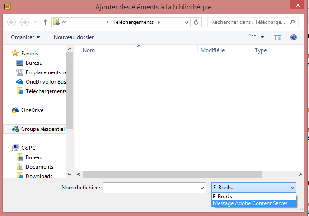309x216 pixels.
Task: Open address bar history dropdown
Action: pos(186,22)
